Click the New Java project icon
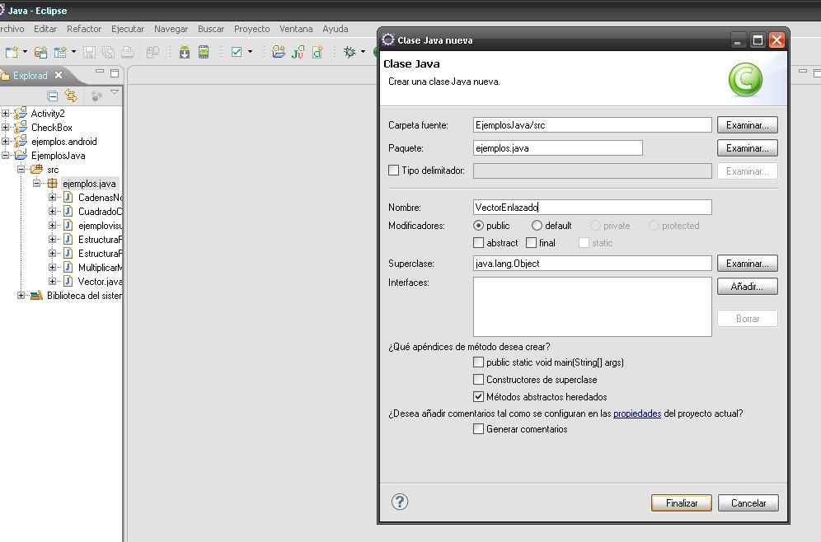821x542 pixels. (x=40, y=53)
